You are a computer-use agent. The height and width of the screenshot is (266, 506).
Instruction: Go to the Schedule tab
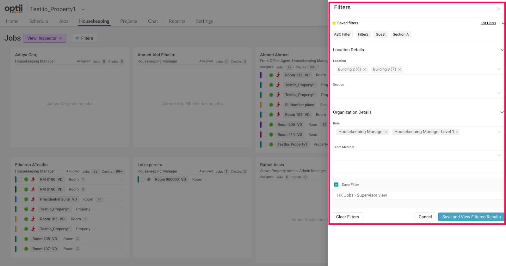[x=39, y=21]
